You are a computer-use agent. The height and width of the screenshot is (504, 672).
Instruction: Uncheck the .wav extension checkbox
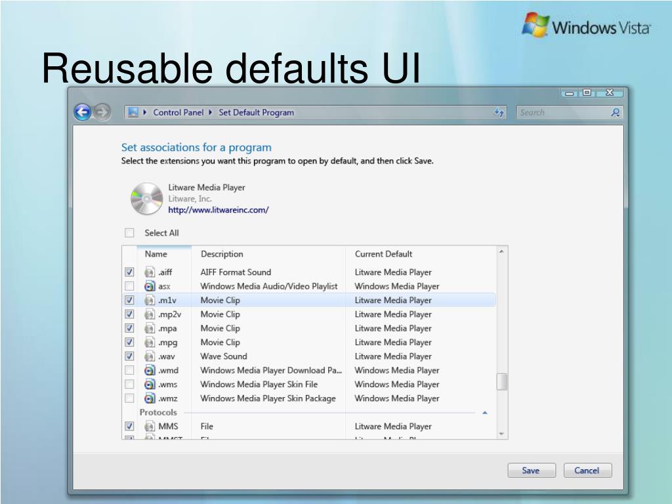(x=129, y=356)
